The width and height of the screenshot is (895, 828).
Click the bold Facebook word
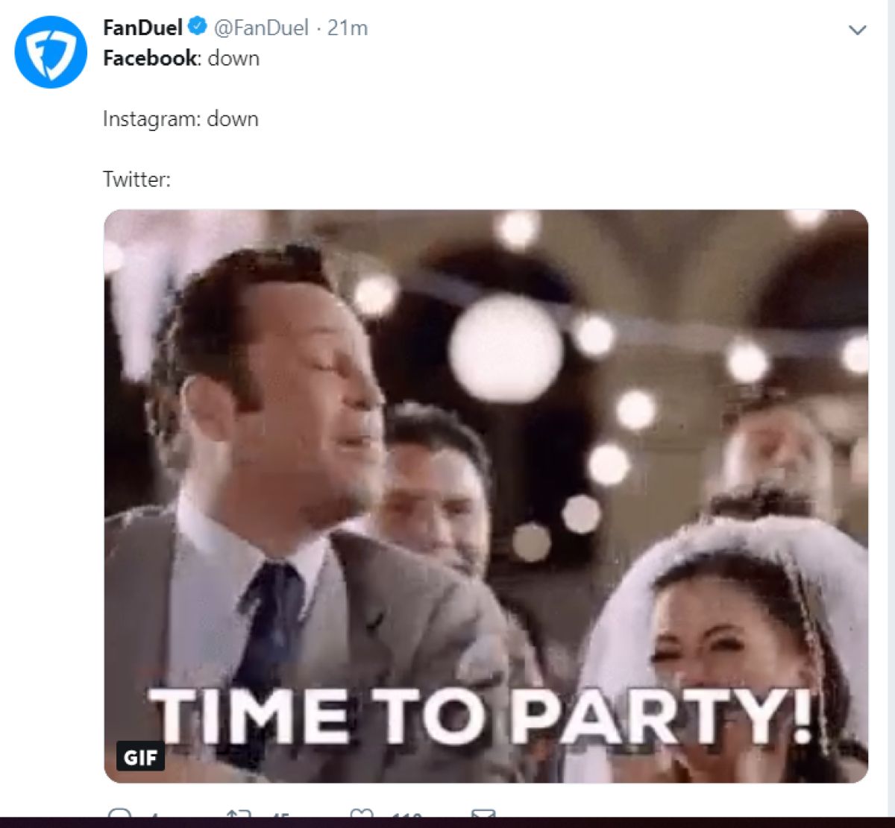point(150,58)
